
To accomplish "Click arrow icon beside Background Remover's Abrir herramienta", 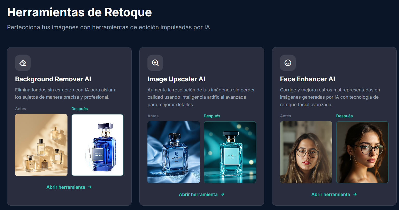I will point(90,187).
